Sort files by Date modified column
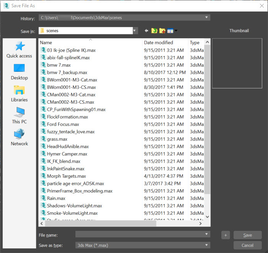Image resolution: width=268 pixels, height=253 pixels. click(x=165, y=42)
